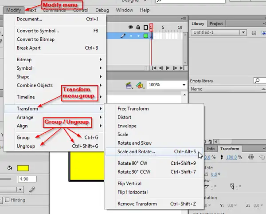
Task: Select Convert to Symbol menu entry
Action: 38,31
